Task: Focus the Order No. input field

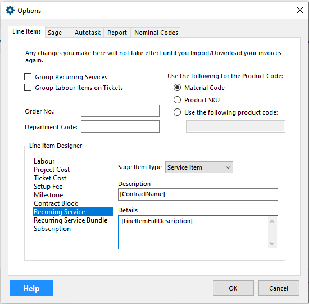Action: pyautogui.click(x=120, y=111)
